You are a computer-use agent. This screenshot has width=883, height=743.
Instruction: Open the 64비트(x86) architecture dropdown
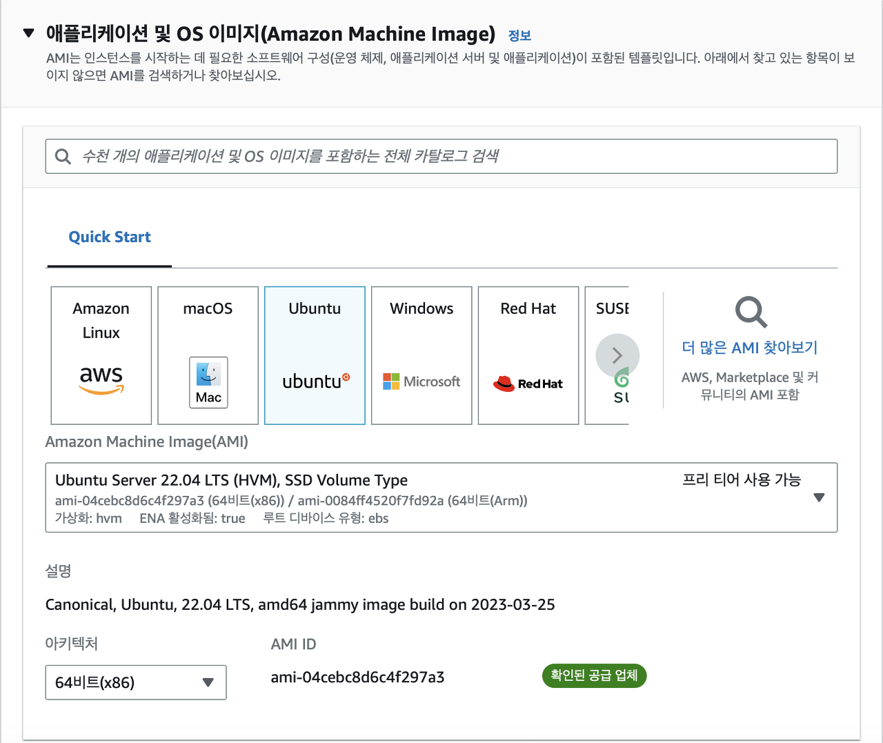pyautogui.click(x=136, y=682)
